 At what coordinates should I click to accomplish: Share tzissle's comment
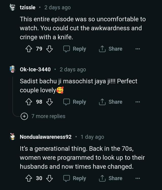pyautogui.click(x=111, y=49)
